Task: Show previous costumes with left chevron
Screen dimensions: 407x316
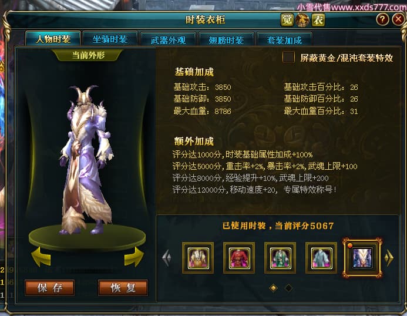Action: coord(167,258)
